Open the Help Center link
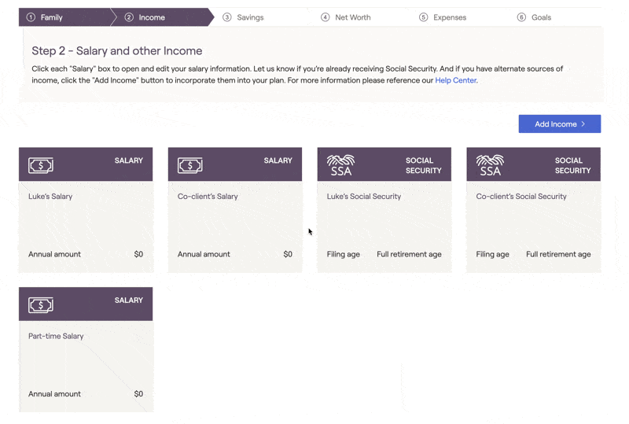Screen dimensions: 629x424 456,80
